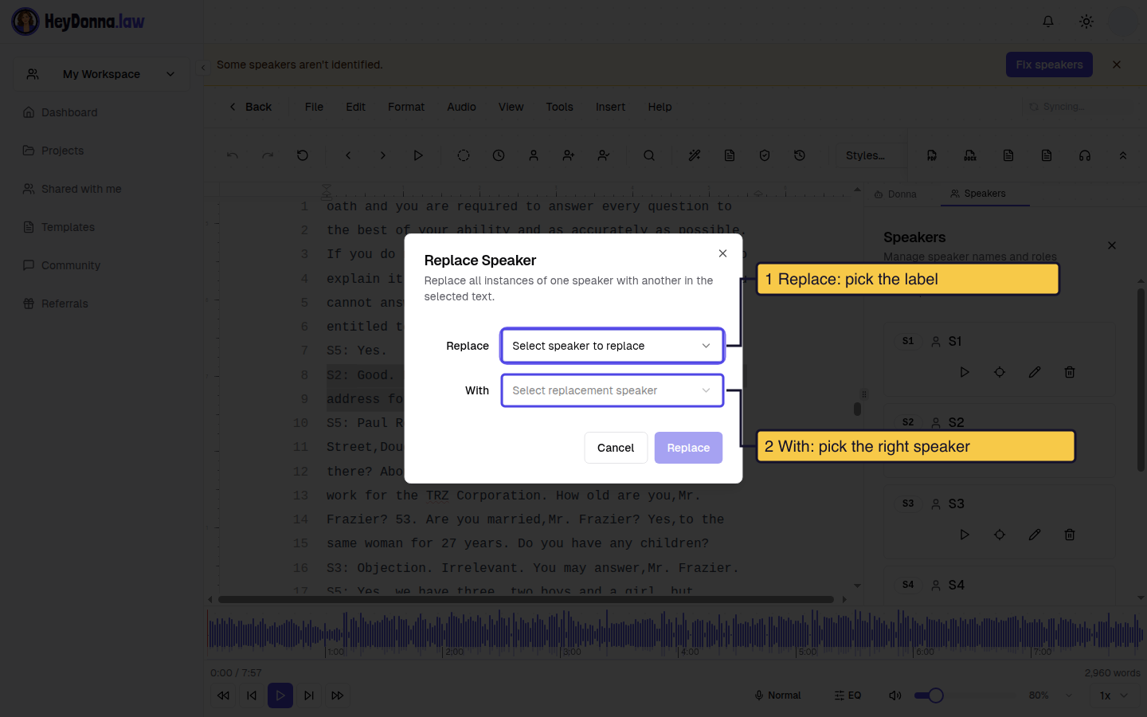The width and height of the screenshot is (1147, 717).
Task: Play sample for speaker S1
Action: pyautogui.click(x=965, y=372)
